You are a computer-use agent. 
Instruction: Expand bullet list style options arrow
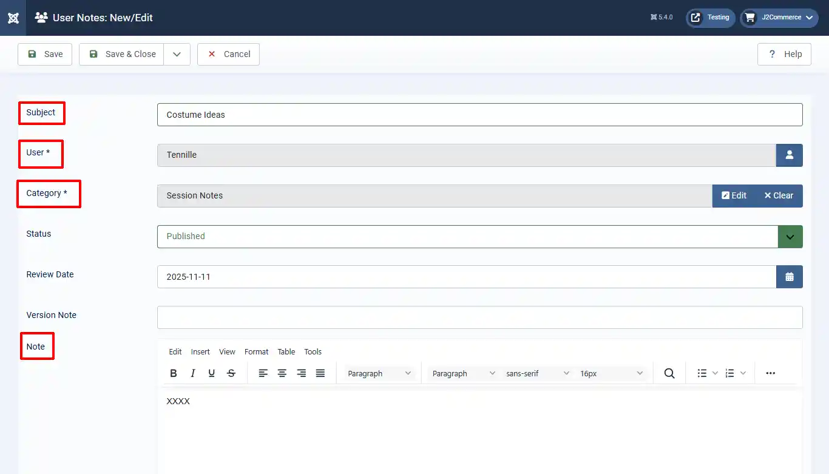[x=715, y=373]
